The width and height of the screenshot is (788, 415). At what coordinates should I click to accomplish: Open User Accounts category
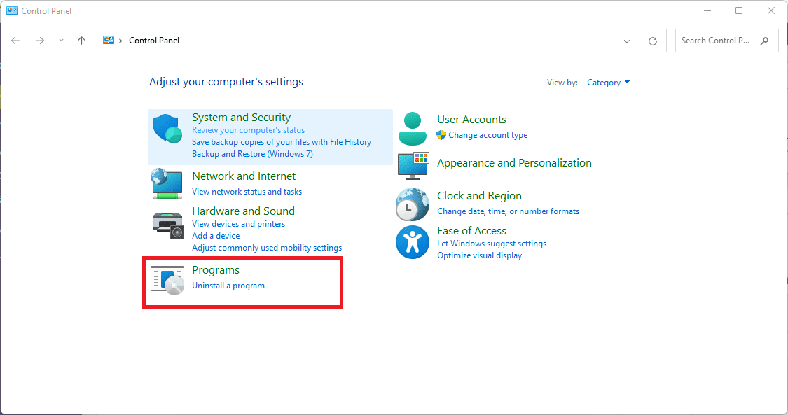[x=471, y=120]
